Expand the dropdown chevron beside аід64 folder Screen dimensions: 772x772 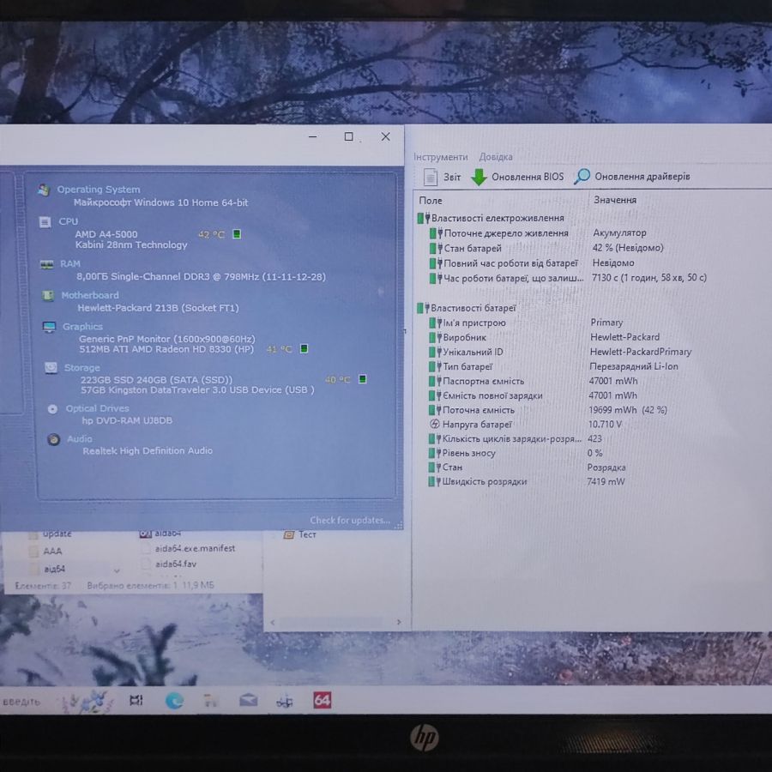tap(117, 571)
